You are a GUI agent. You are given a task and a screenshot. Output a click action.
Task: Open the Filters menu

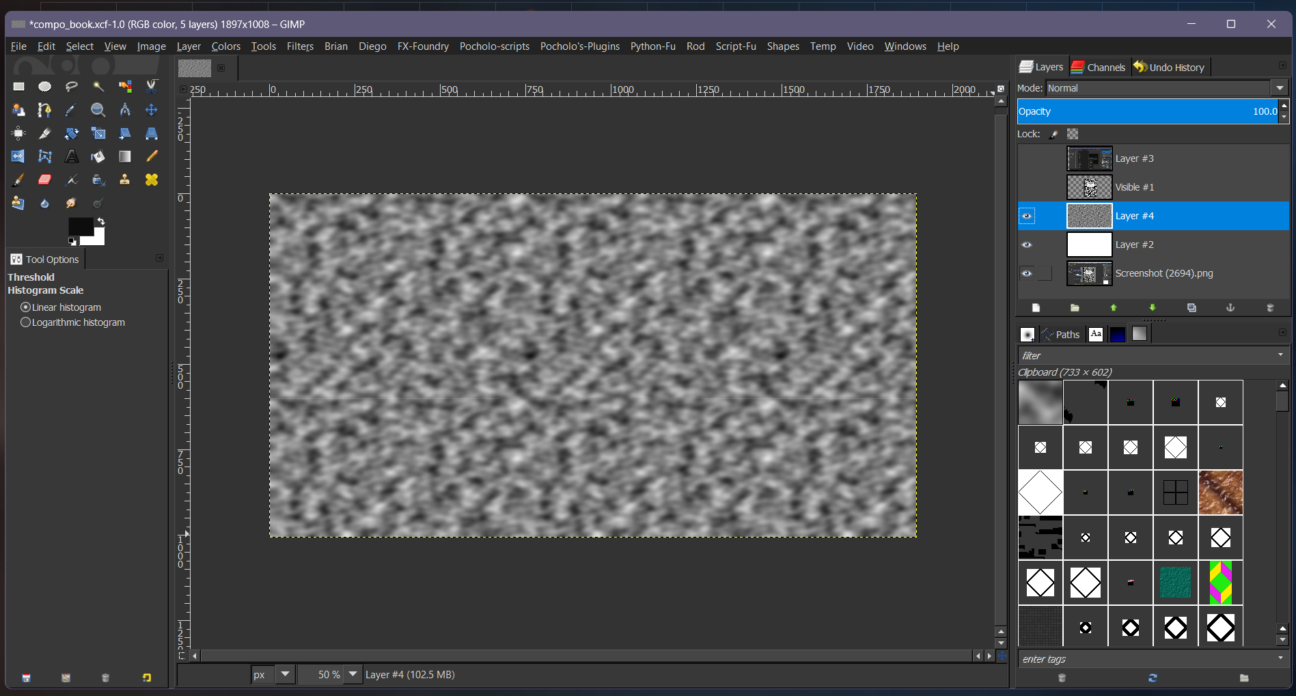300,46
